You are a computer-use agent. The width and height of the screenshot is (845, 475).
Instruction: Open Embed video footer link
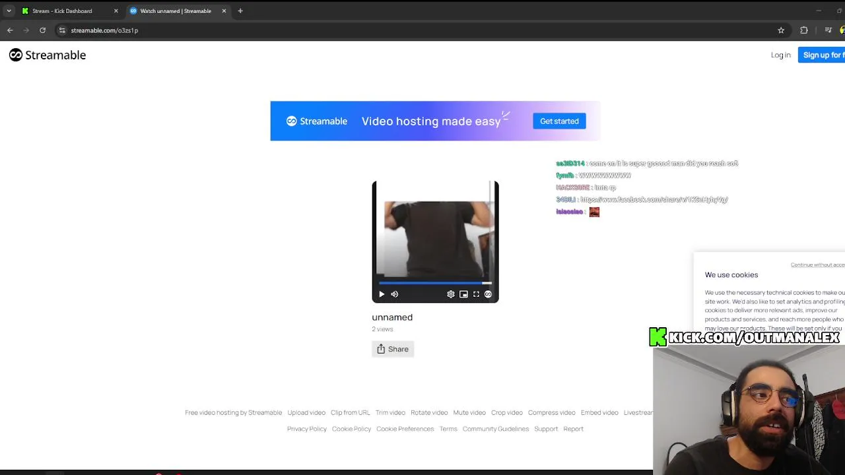(599, 412)
